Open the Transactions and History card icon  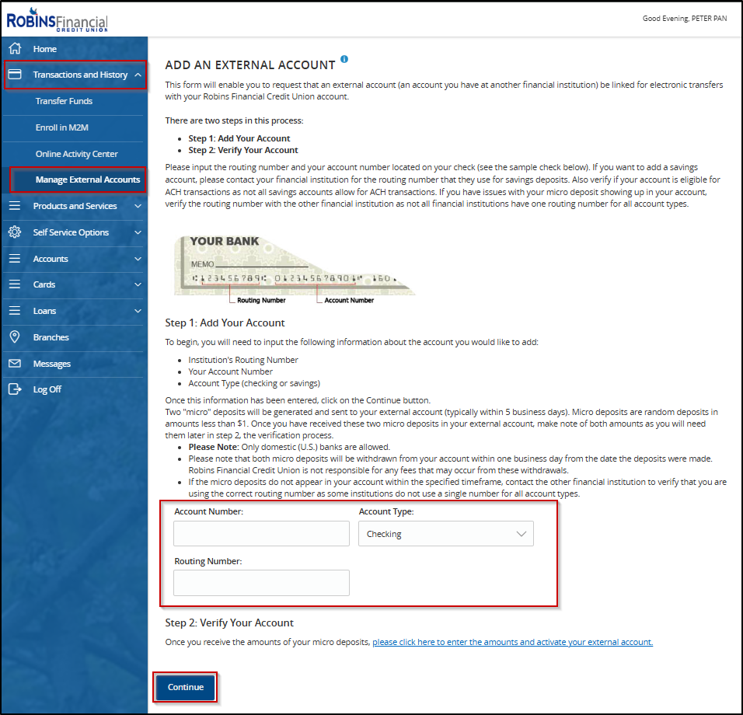click(16, 75)
